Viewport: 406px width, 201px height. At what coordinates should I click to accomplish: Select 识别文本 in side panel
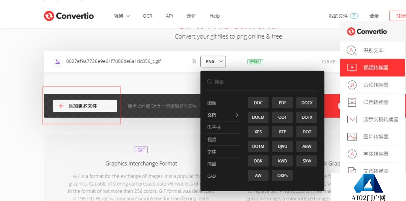pyautogui.click(x=373, y=50)
